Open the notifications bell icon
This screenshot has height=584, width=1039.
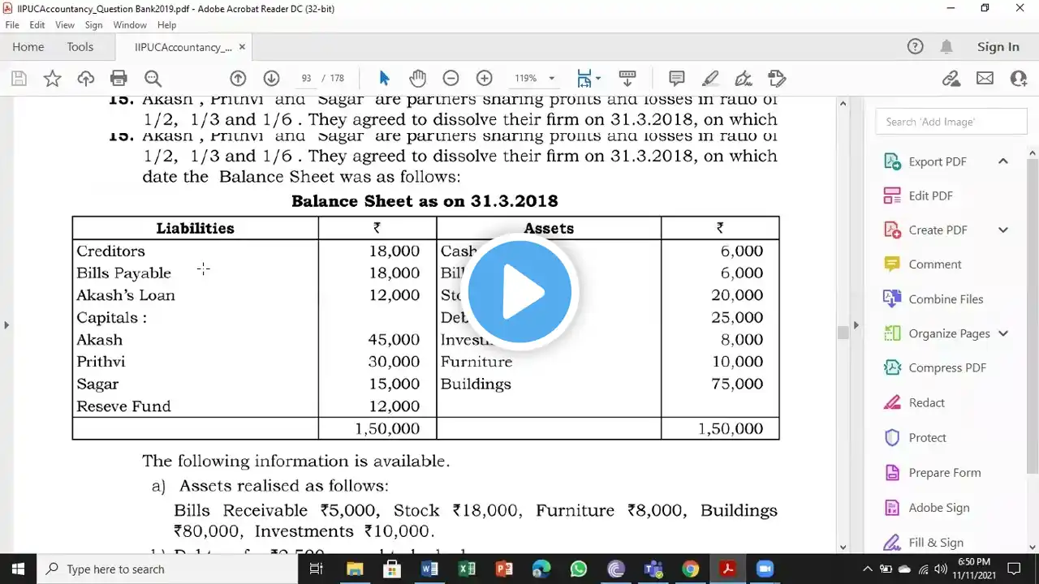point(946,47)
